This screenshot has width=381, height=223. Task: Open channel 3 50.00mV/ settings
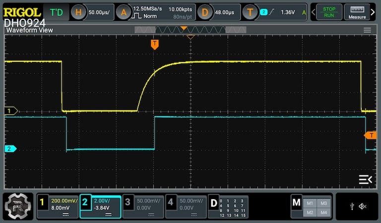coord(148,201)
